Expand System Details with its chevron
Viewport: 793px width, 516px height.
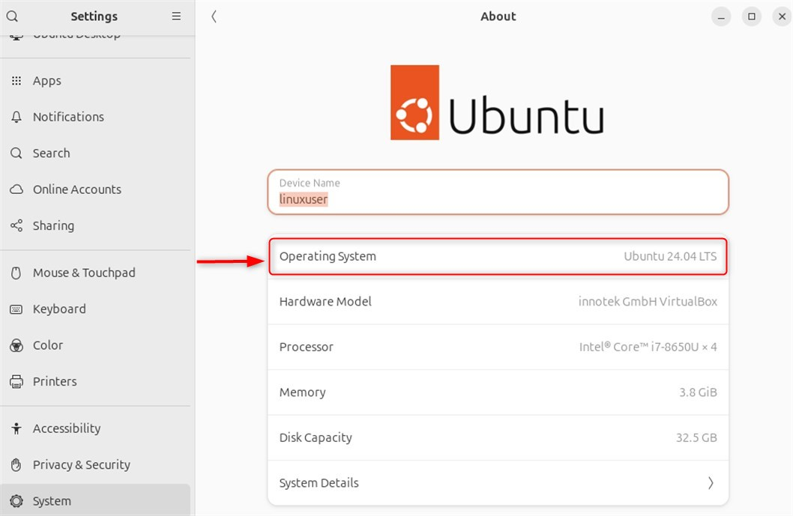pos(711,483)
